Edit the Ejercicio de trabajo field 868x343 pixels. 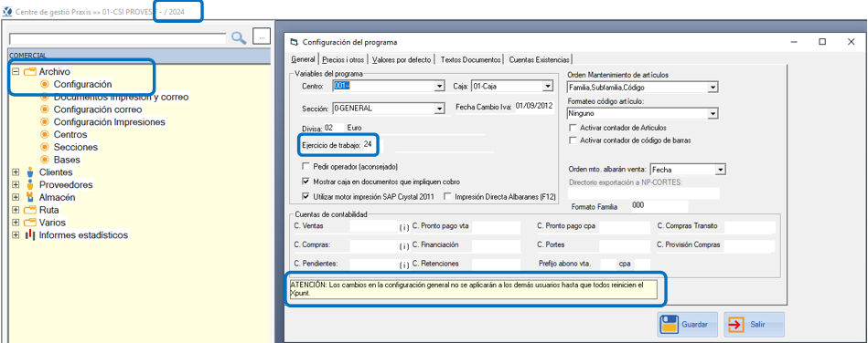point(371,145)
